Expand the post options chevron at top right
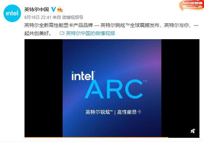 click(198, 6)
